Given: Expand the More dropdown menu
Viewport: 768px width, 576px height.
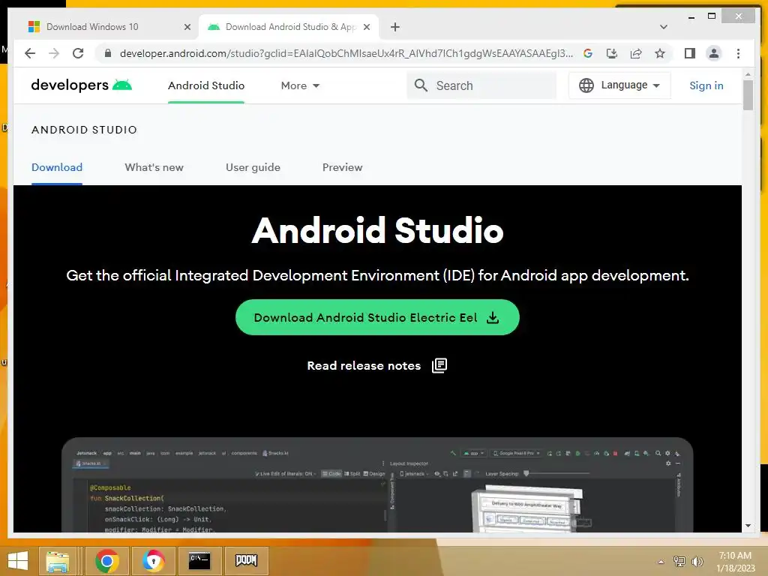Looking at the screenshot, I should tap(300, 85).
